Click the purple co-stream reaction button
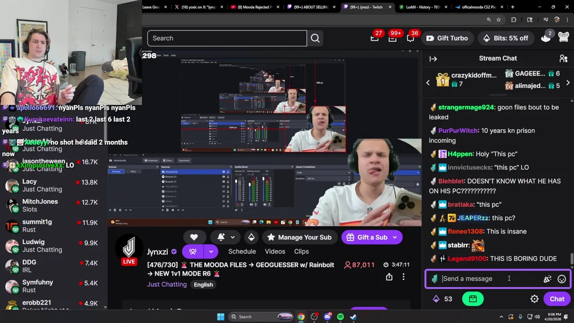574x323 pixels. click(193, 252)
